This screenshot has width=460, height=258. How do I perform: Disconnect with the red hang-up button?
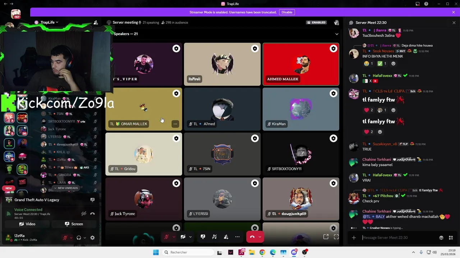[252, 237]
